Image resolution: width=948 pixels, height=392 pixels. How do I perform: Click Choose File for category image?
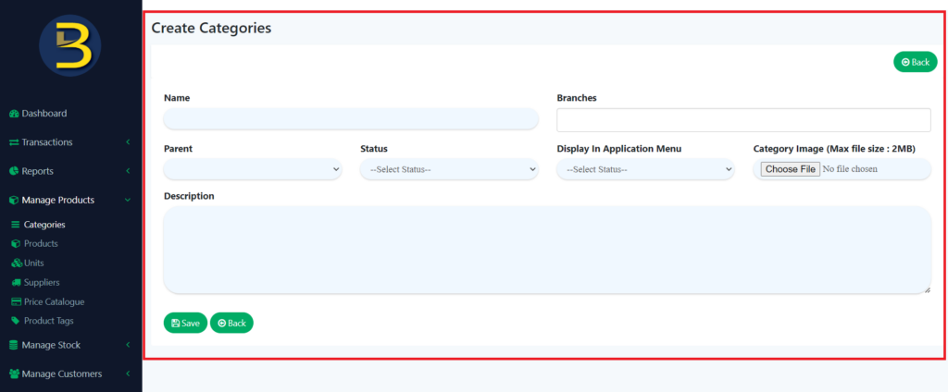[790, 169]
